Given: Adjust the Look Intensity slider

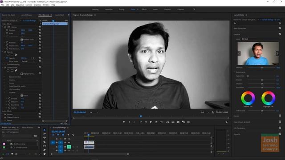Looking at the screenshot, I should click(x=262, y=68).
